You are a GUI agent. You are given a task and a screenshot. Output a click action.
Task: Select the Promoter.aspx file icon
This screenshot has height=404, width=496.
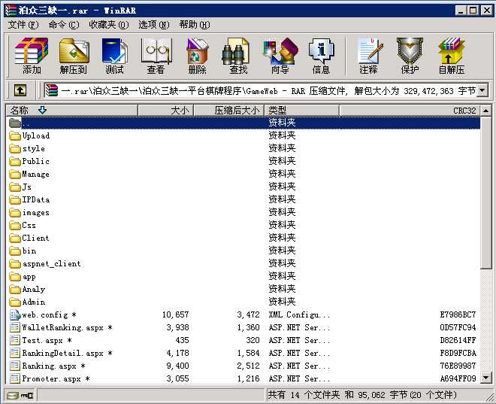(x=15, y=378)
